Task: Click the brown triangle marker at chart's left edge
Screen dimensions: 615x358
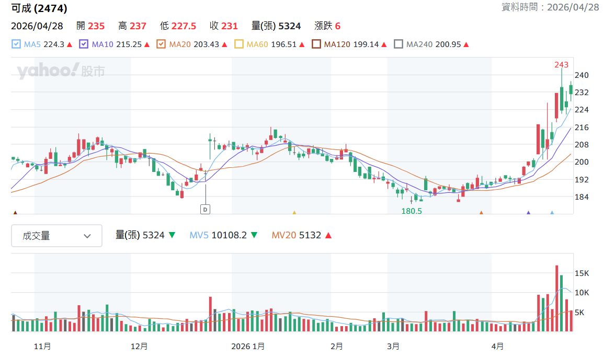Action: click(x=15, y=213)
